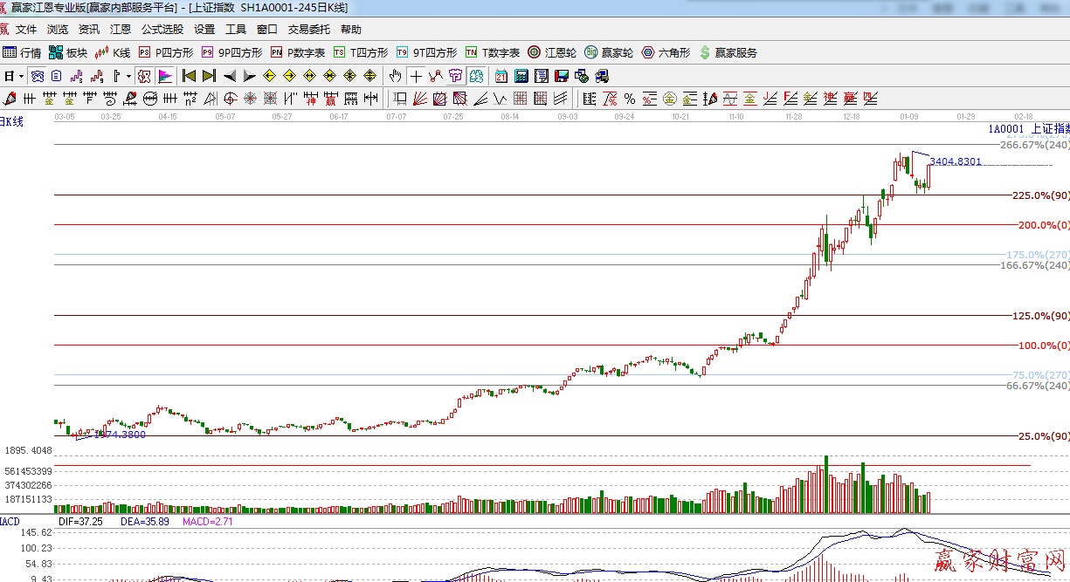Click the 赢家服务 button
This screenshot has width=1070, height=582.
point(728,52)
